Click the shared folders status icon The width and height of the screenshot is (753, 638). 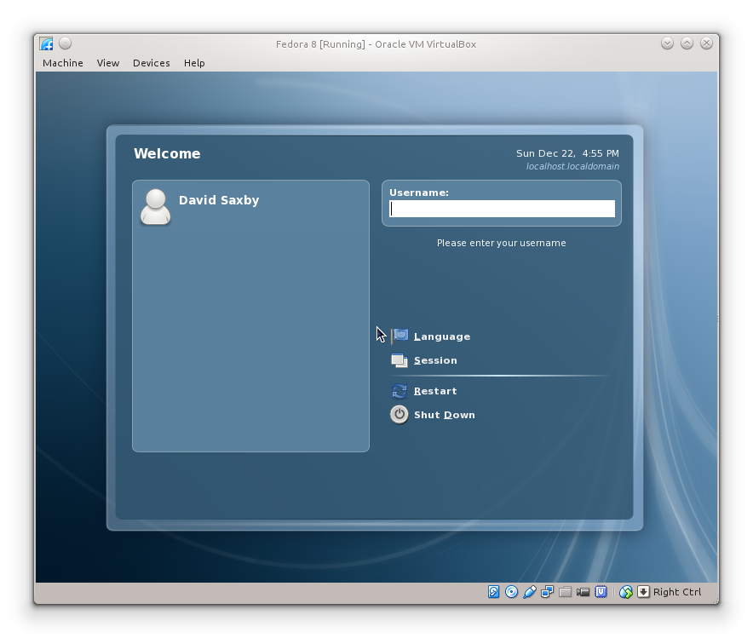[565, 592]
